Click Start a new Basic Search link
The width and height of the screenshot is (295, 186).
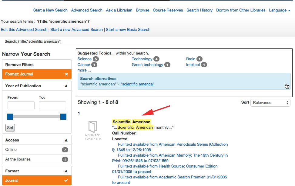(x=128, y=29)
